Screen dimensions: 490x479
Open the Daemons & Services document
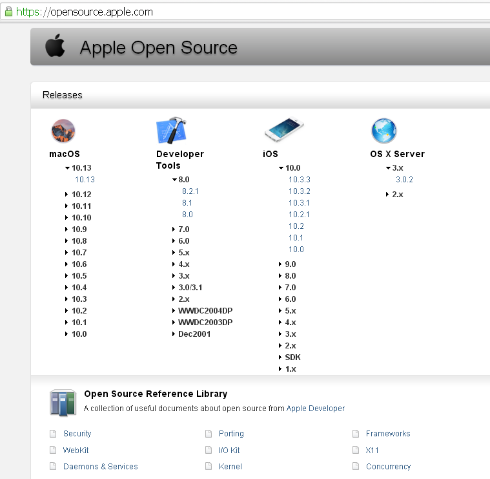[100, 467]
